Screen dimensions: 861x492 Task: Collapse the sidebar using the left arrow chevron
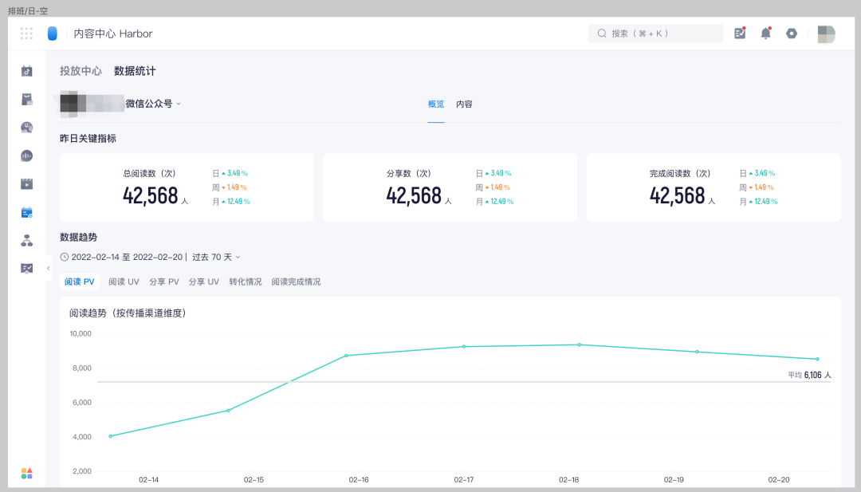(x=49, y=269)
